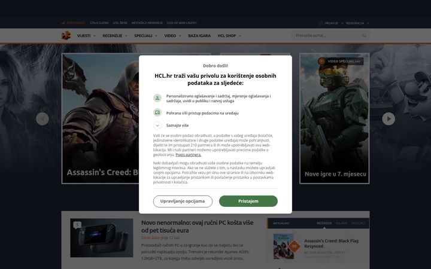Accept consent with the green Pristajem button

point(248,201)
